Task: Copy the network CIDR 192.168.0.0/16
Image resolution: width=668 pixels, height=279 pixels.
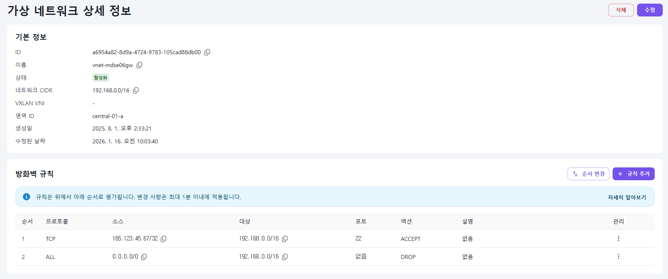Action: point(136,90)
